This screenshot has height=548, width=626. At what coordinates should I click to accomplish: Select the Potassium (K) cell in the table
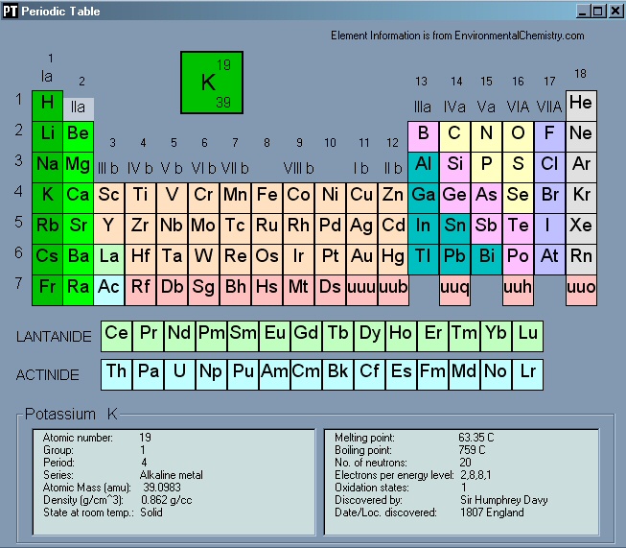point(47,196)
